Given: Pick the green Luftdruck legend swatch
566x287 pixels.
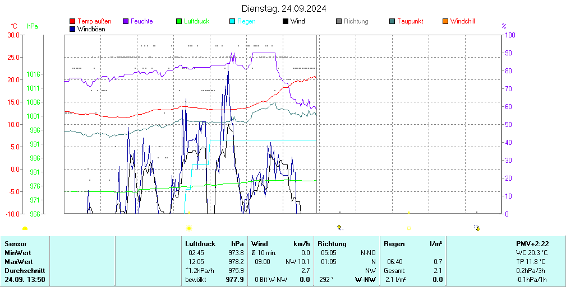Looking at the screenshot, I should (179, 21).
